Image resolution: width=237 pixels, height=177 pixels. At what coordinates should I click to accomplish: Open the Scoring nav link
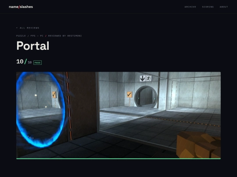coord(208,7)
